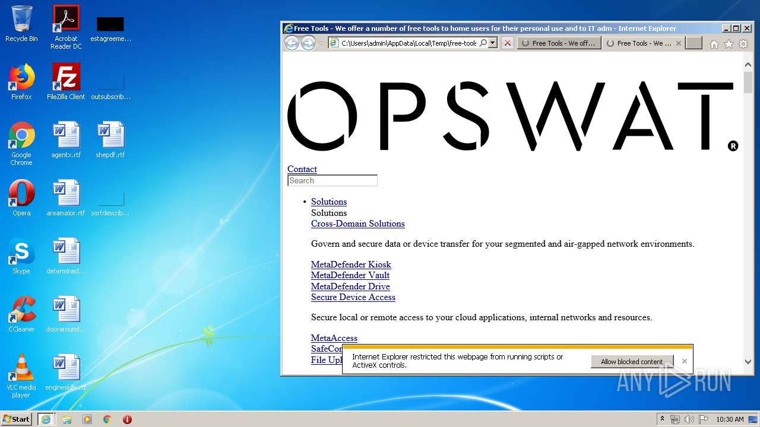This screenshot has height=427, width=760.
Task: Click the address bar file path
Action: [x=408, y=43]
